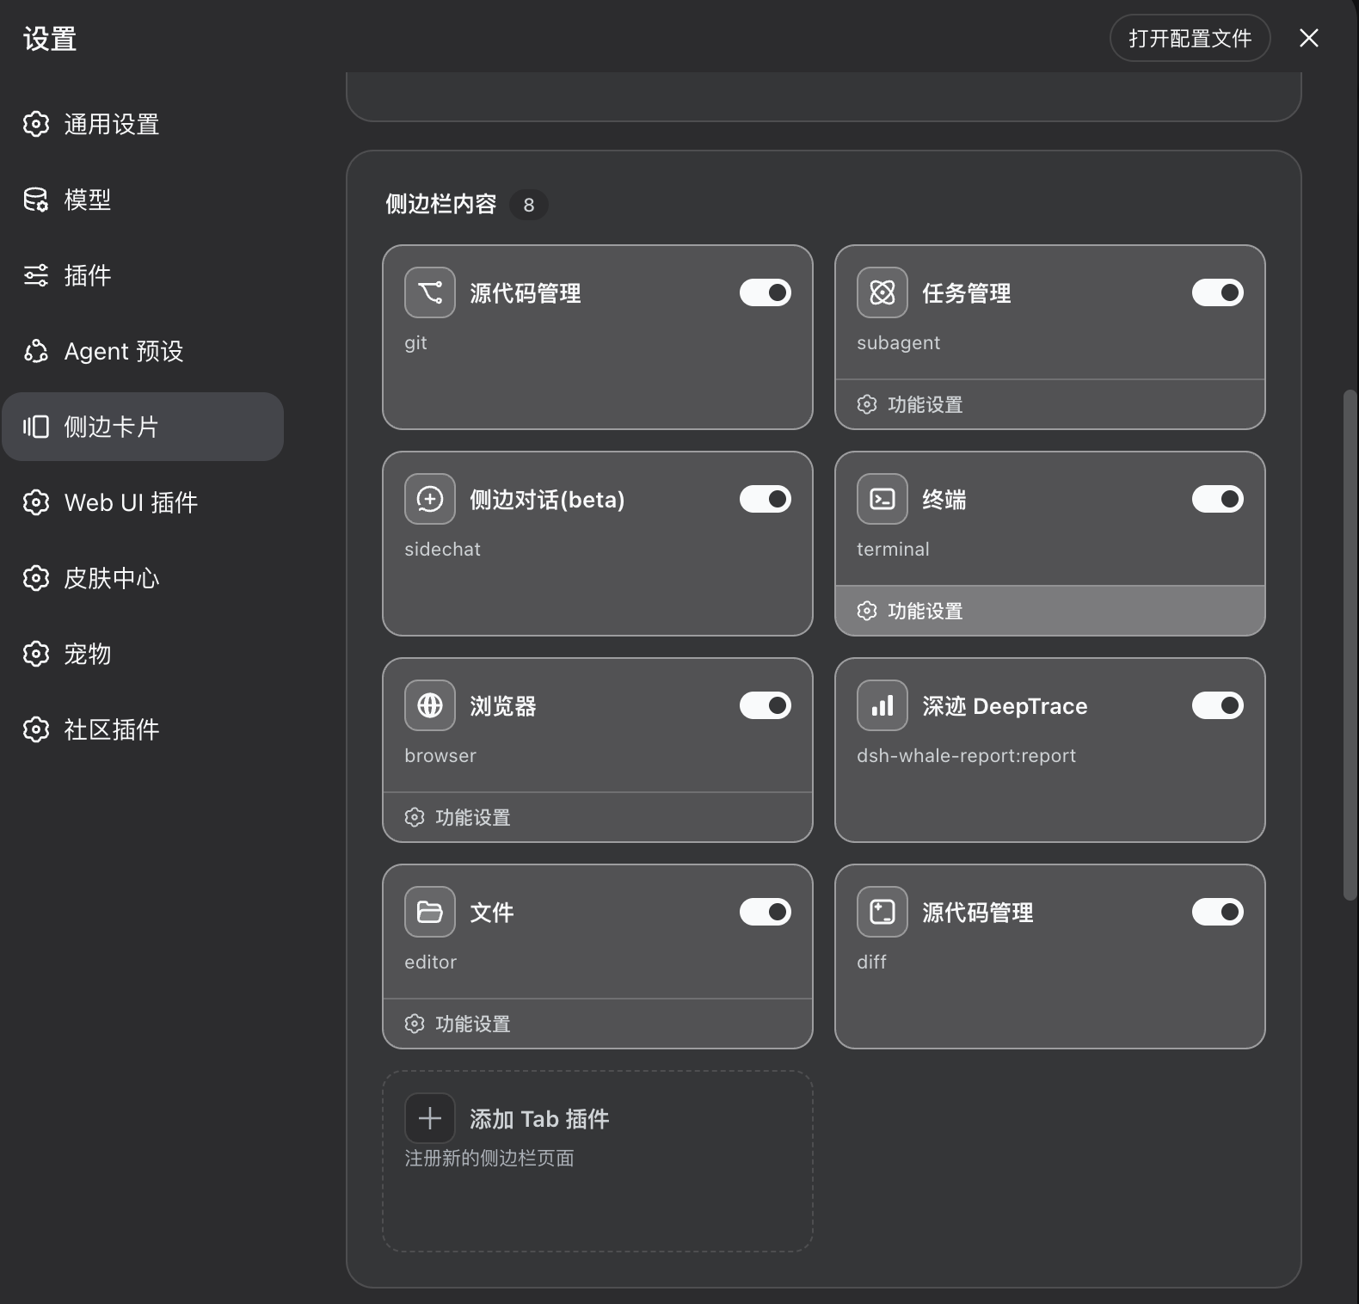Toggle the git 源代码管理 switch off

766,292
